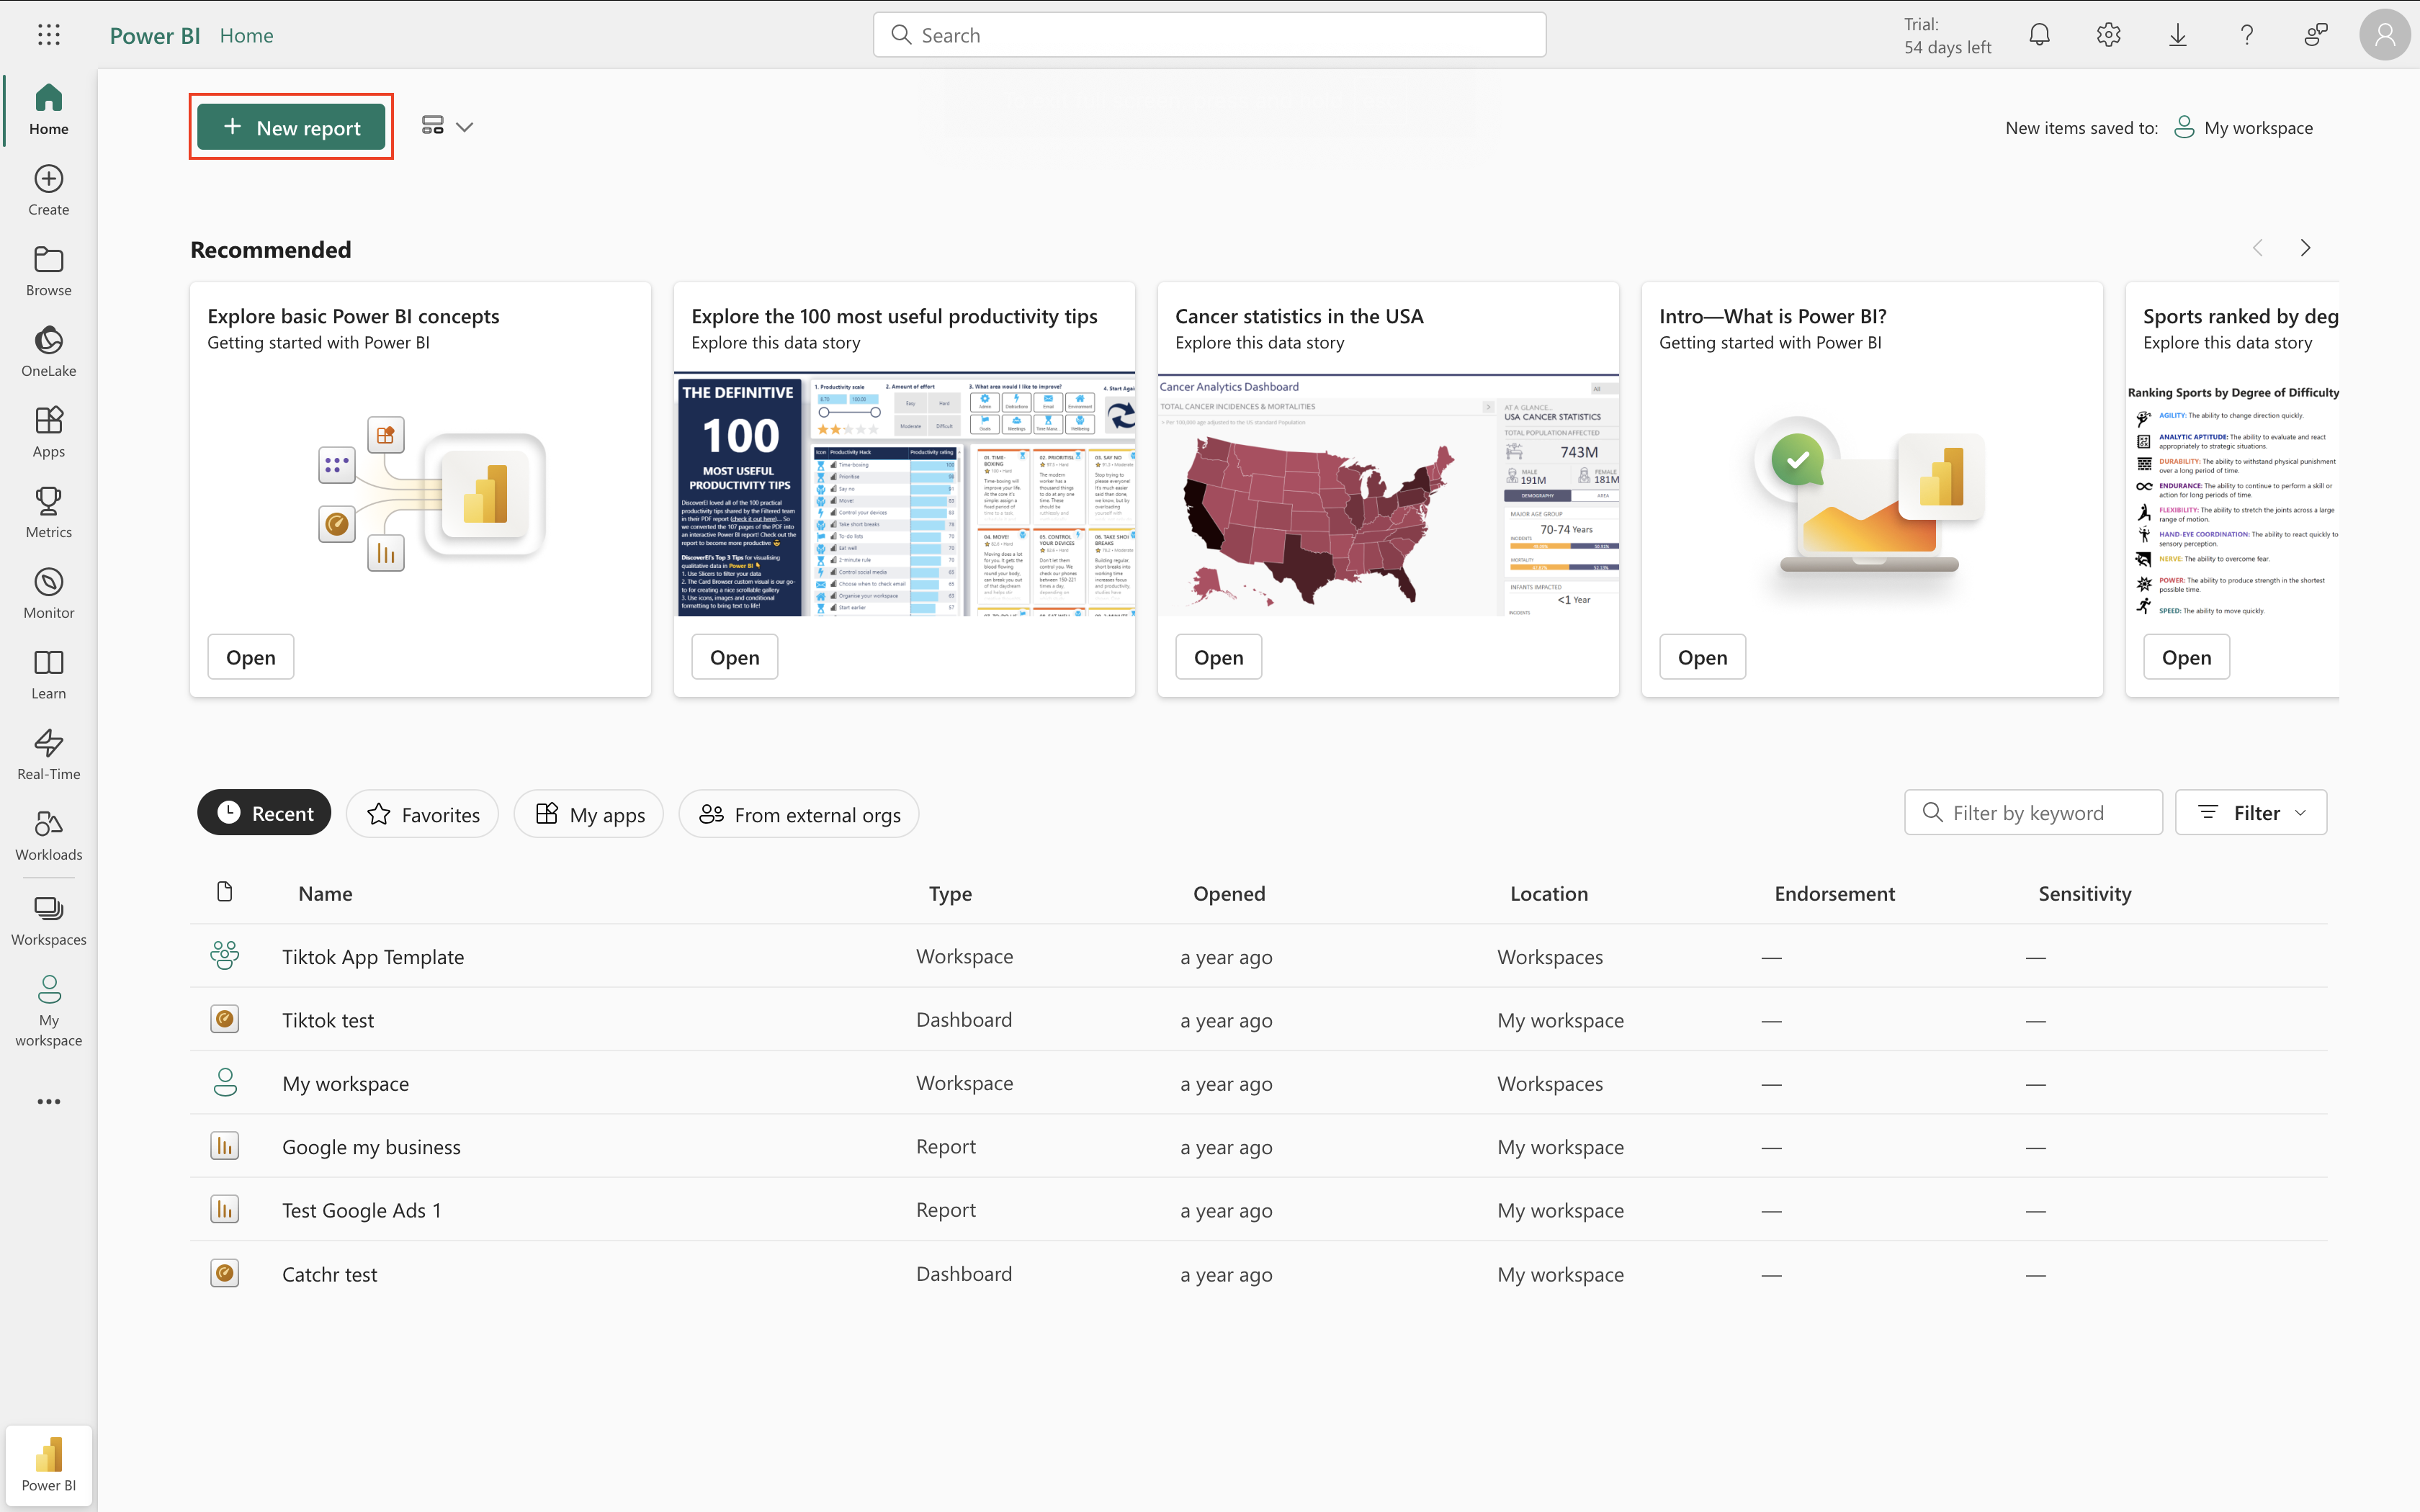Image resolution: width=2420 pixels, height=1512 pixels.
Task: Change the default My workspace save location
Action: (2244, 127)
